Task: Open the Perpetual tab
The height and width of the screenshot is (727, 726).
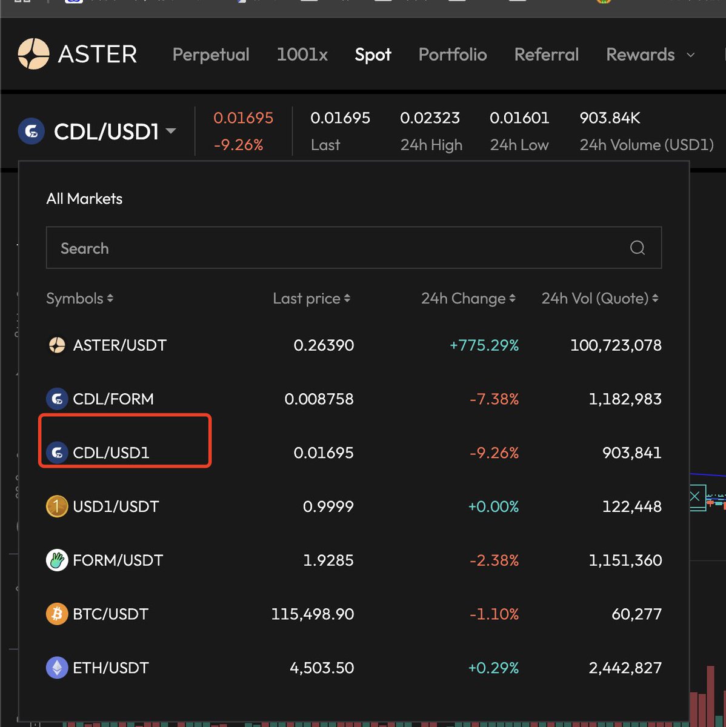Action: pyautogui.click(x=211, y=55)
